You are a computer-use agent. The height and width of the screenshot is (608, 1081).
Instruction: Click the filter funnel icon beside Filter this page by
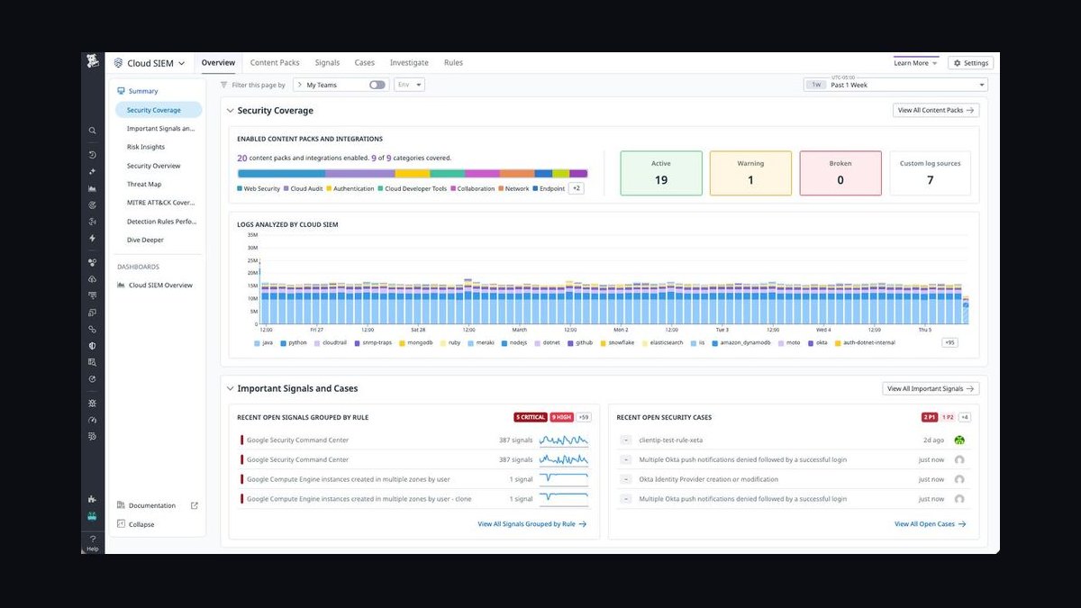[x=224, y=85]
